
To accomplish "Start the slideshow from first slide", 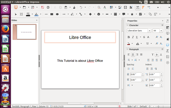I will [x=16, y=7].
